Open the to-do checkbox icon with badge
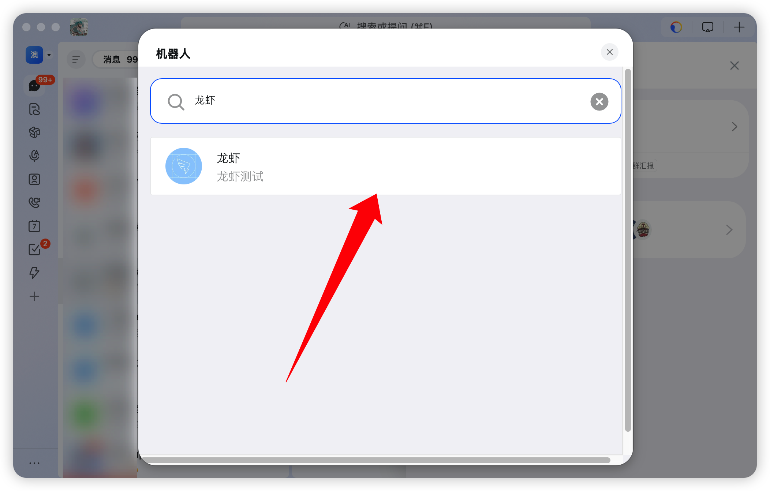The height and width of the screenshot is (491, 770). click(34, 250)
